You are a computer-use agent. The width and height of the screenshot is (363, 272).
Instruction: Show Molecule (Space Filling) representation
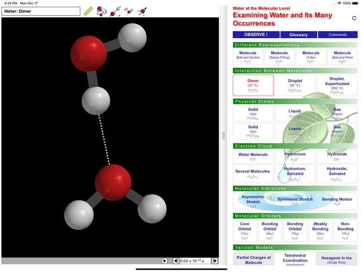[x=279, y=57]
